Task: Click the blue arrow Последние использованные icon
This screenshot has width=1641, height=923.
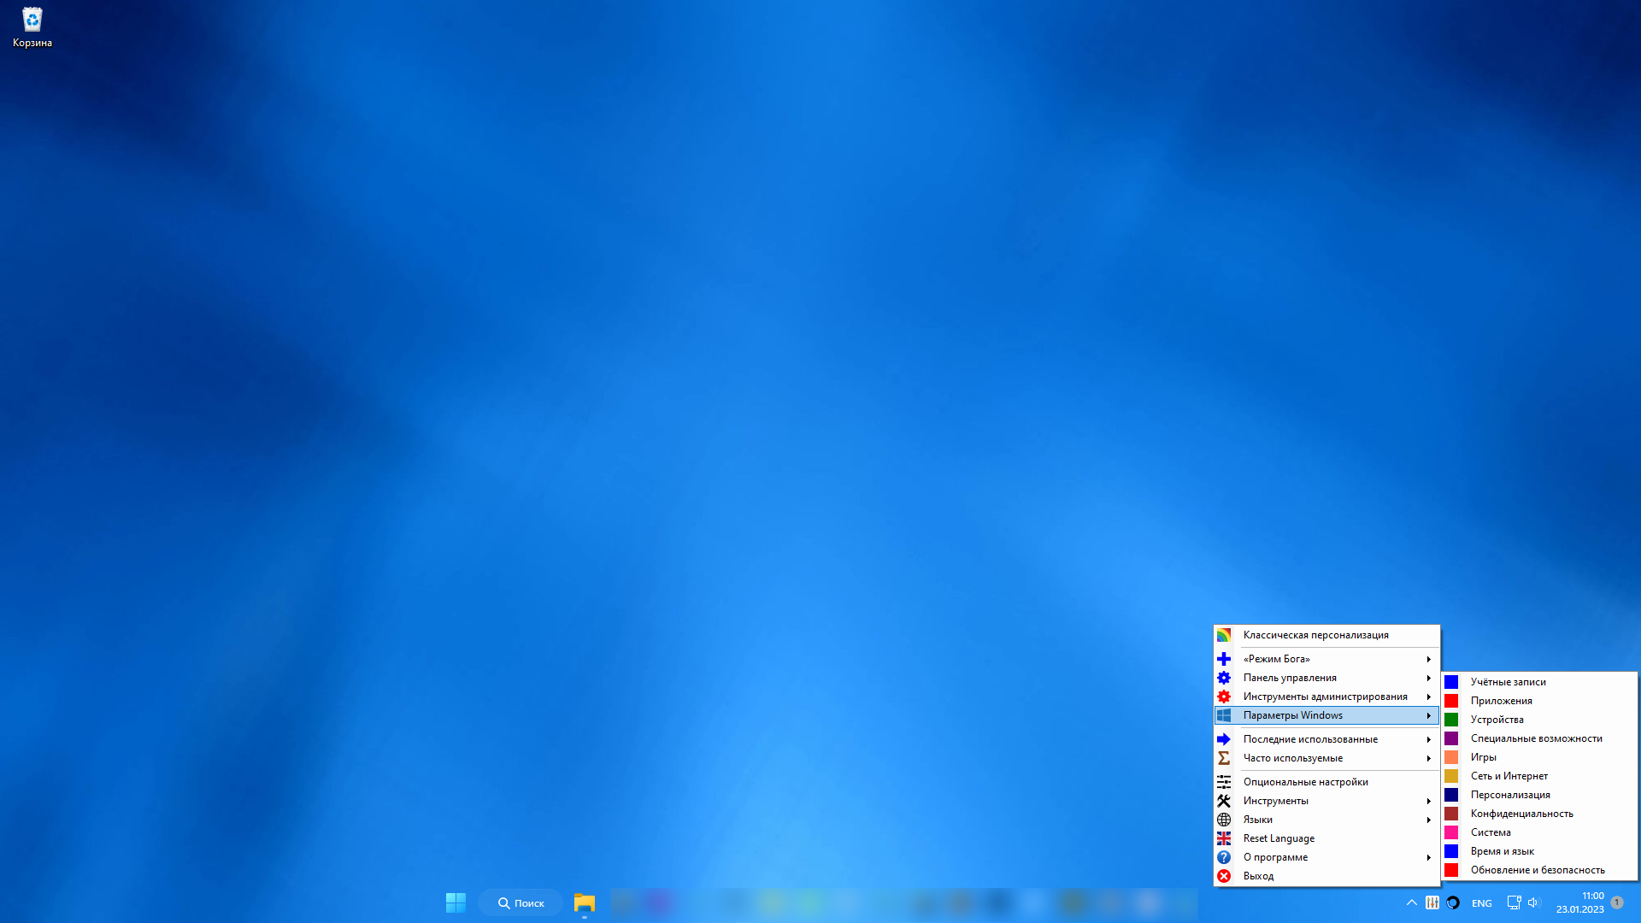Action: point(1224,739)
